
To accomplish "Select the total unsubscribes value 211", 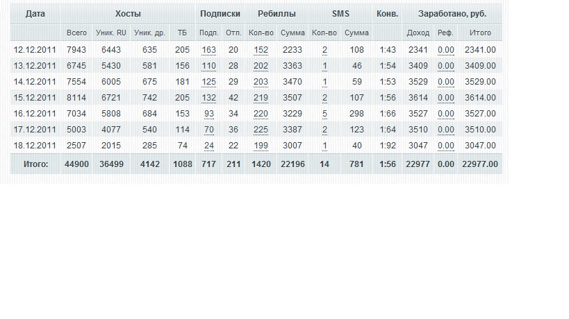I will 233,164.
